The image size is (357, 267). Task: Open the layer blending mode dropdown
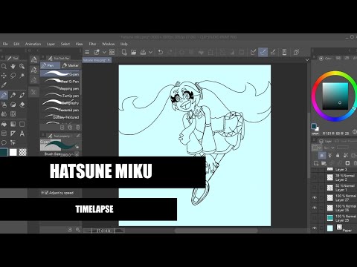point(329,148)
